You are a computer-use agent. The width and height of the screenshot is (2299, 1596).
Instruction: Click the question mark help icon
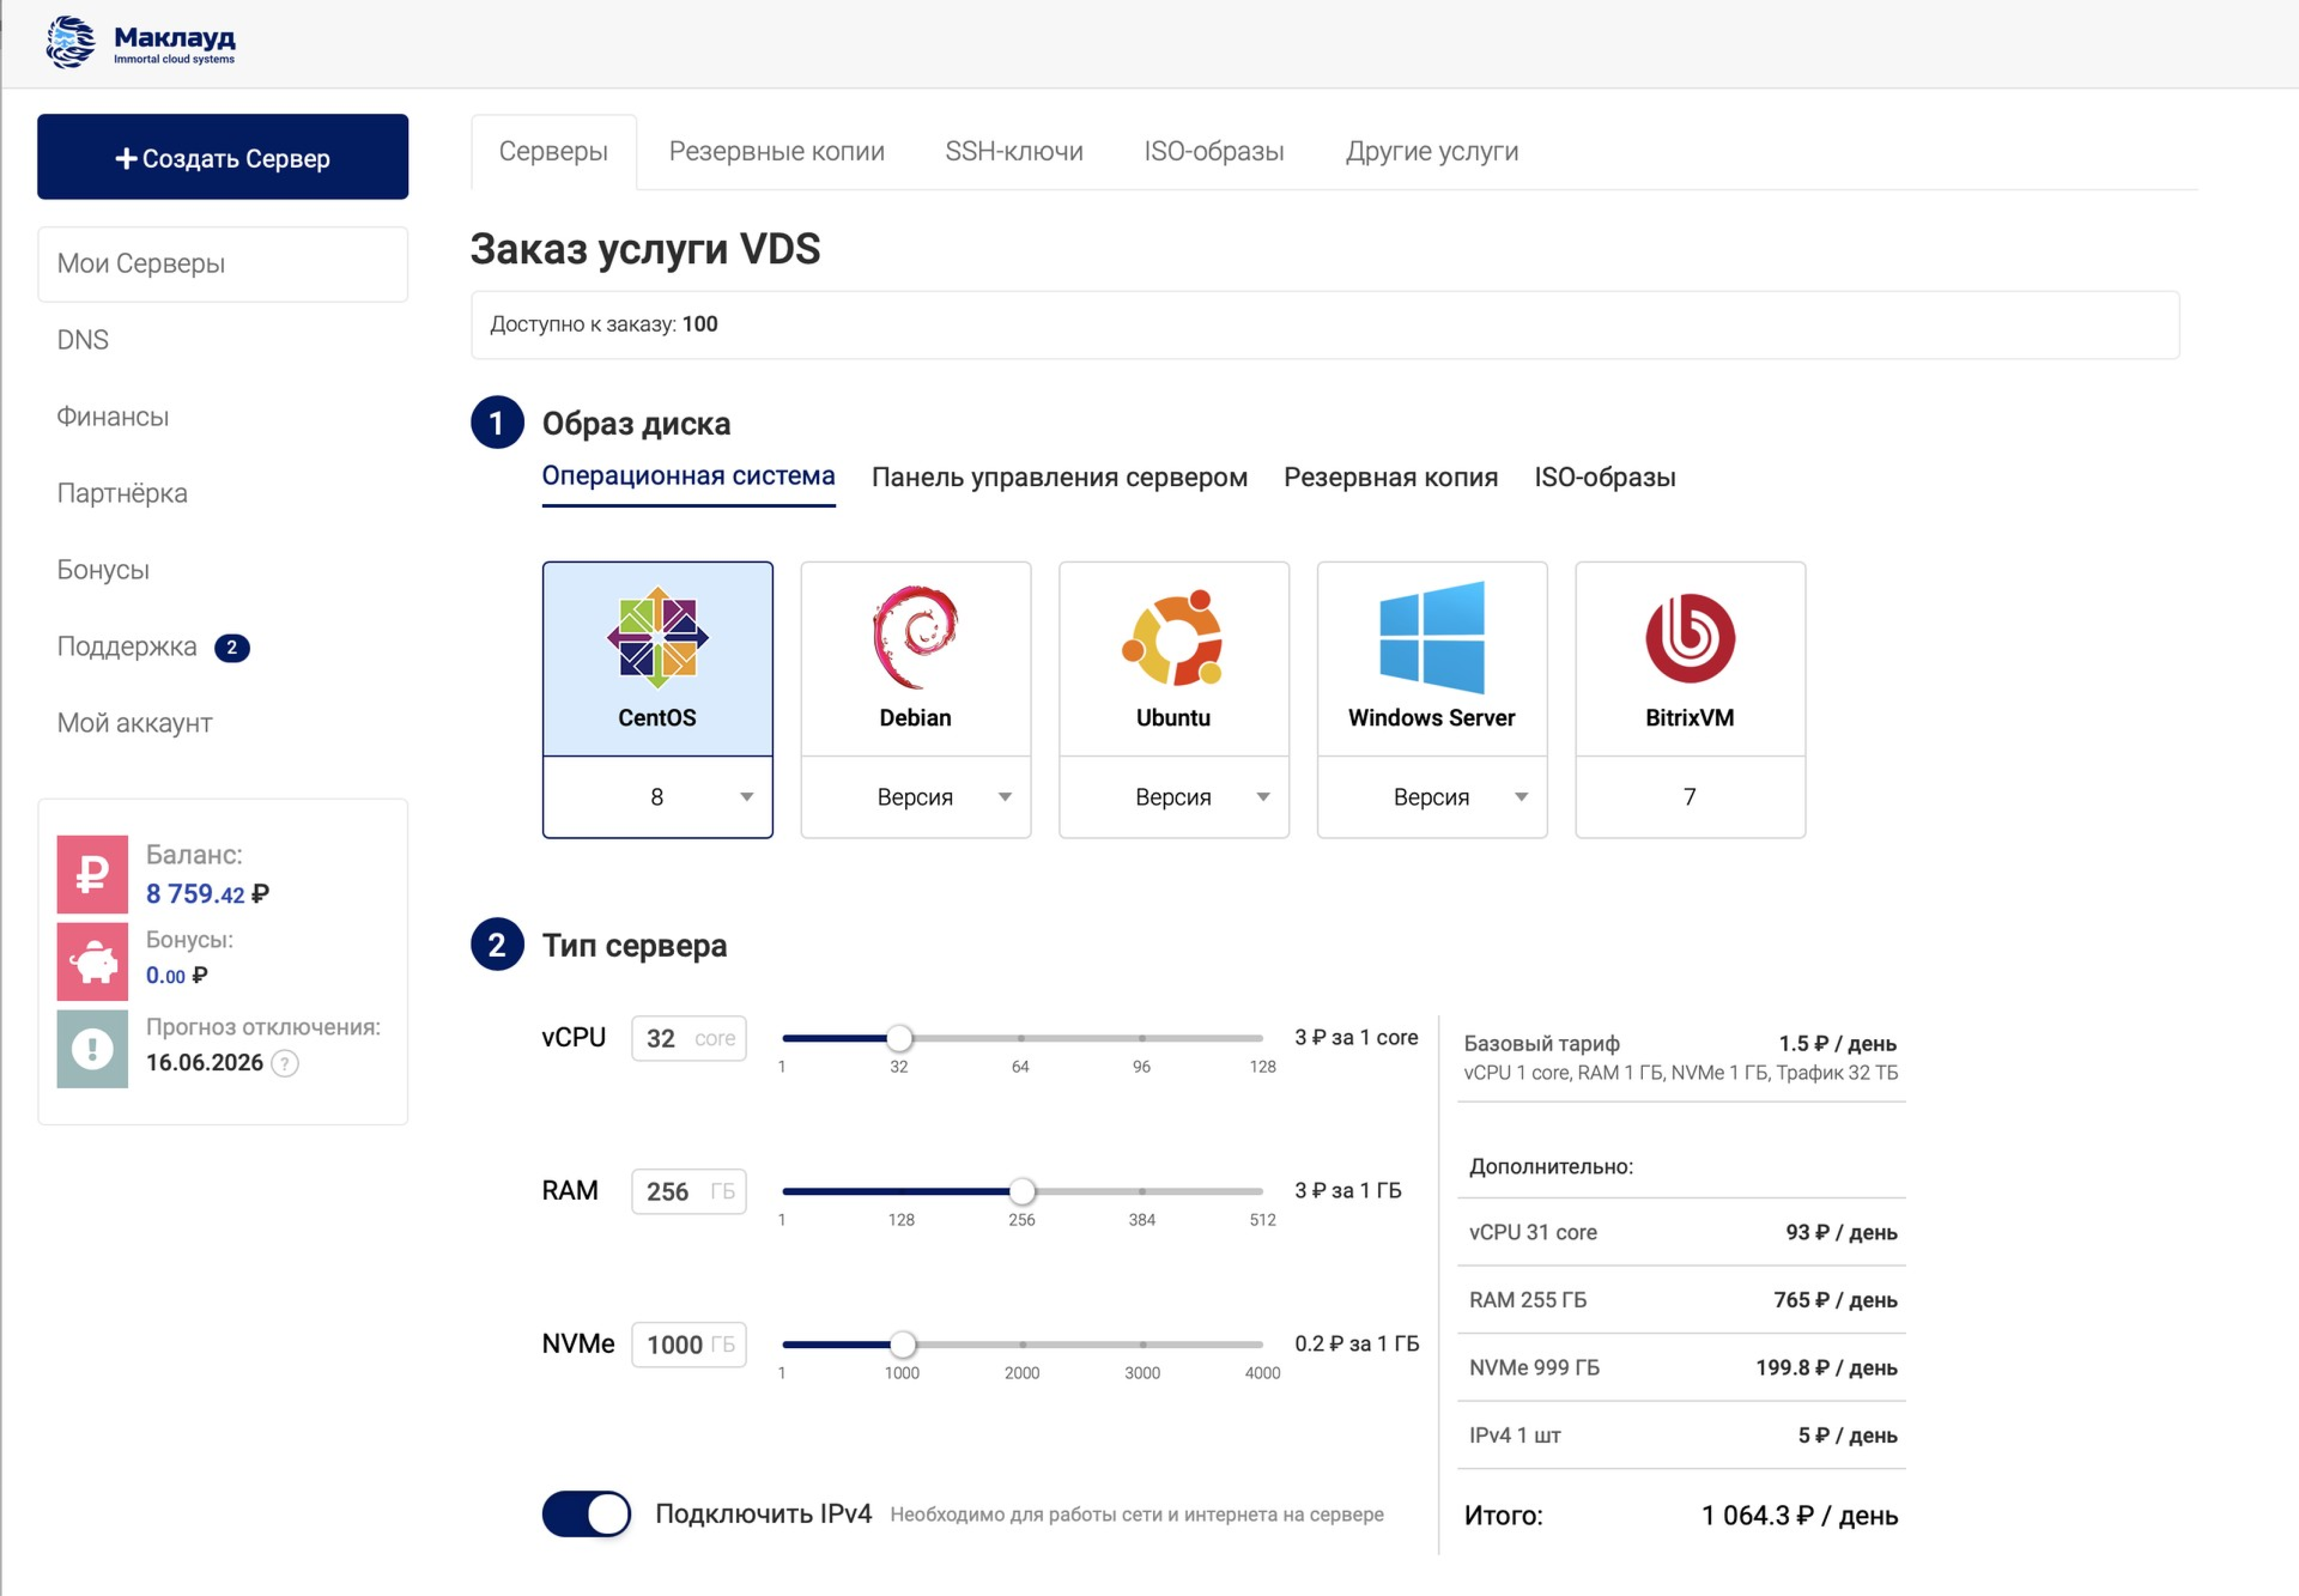[285, 1063]
